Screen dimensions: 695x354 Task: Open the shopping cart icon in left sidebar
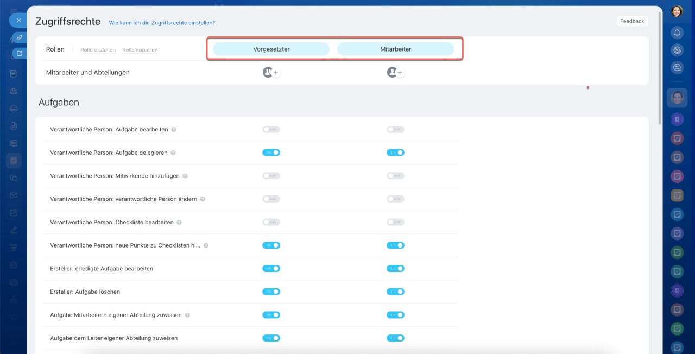pos(14,317)
